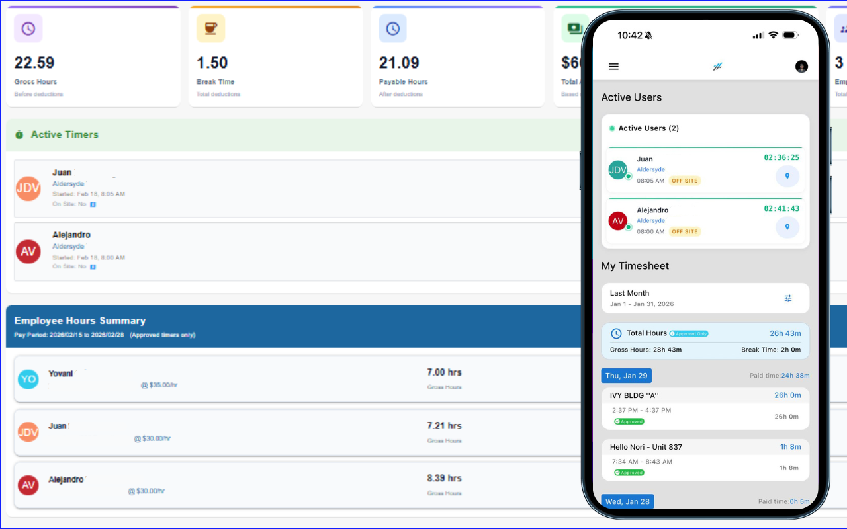The height and width of the screenshot is (529, 847).
Task: Open the account menu via profile avatar
Action: pyautogui.click(x=801, y=66)
